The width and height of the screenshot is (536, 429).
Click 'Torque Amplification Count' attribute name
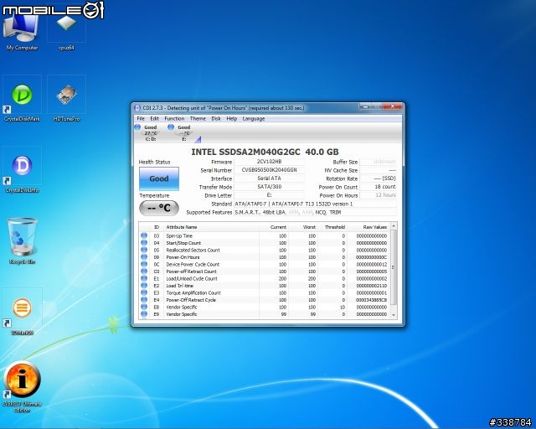pos(193,292)
